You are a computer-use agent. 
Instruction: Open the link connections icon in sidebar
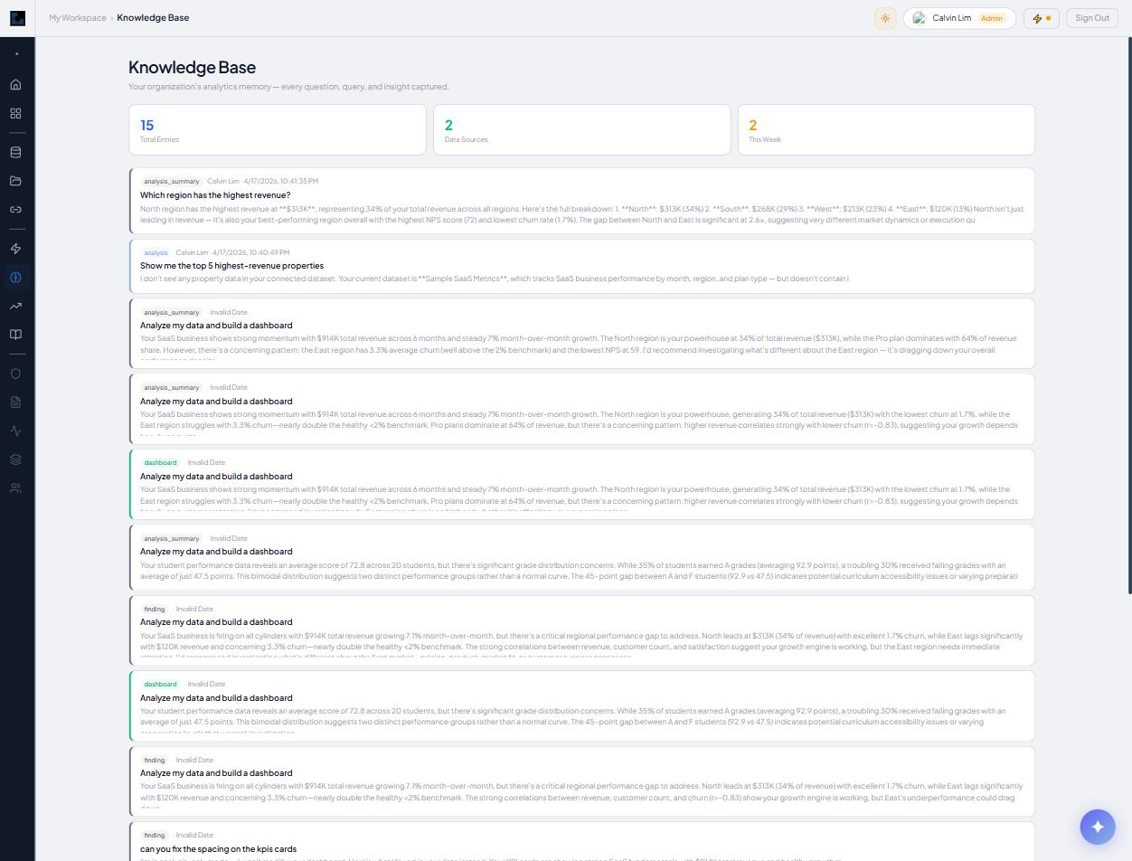click(15, 210)
